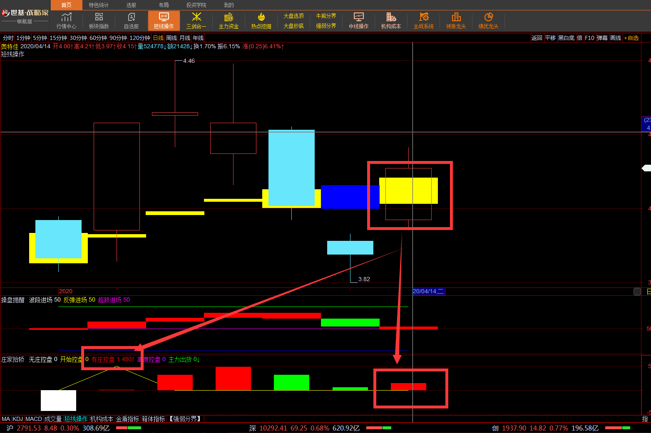This screenshot has width=651, height=433.
Task: Click stock name 奥特佳 label
Action: pyautogui.click(x=10, y=46)
